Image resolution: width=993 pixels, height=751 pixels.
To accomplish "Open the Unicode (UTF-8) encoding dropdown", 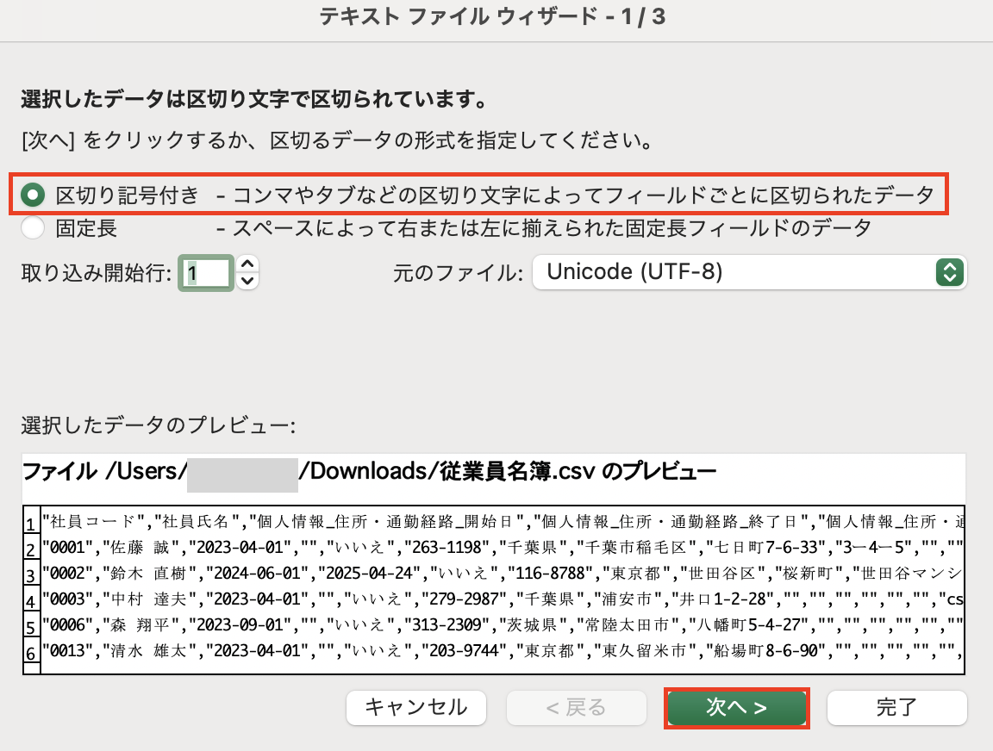I will pos(749,272).
